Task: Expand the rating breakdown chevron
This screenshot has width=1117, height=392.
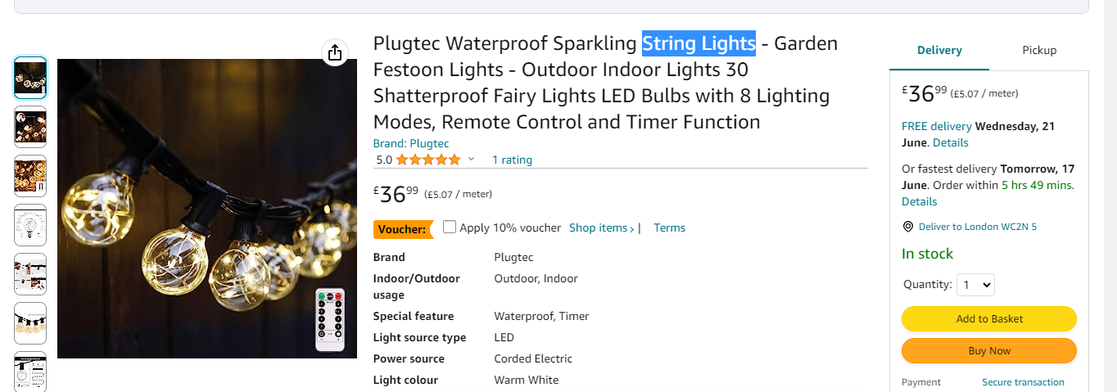Action: [x=470, y=160]
